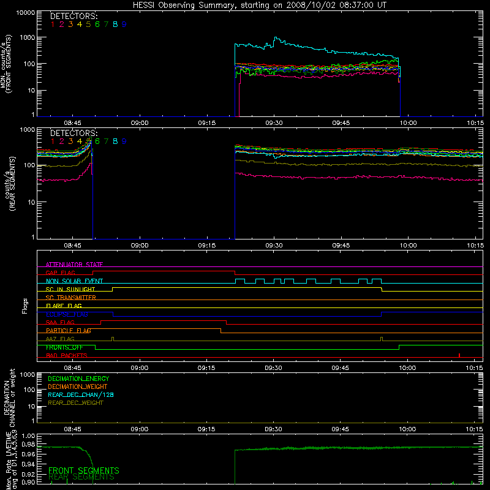490x490 pixels.
Task: Select detector '2' in front segments legend
Action: (62, 24)
